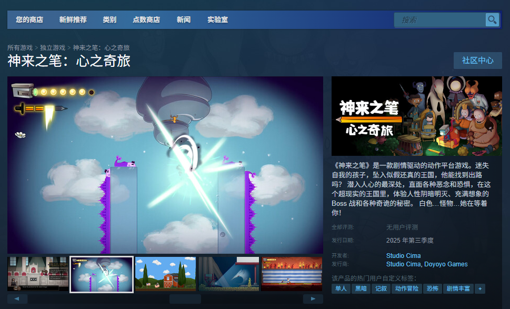This screenshot has height=309, width=510.
Task: Open the 社区中心 community hub
Action: coord(477,61)
